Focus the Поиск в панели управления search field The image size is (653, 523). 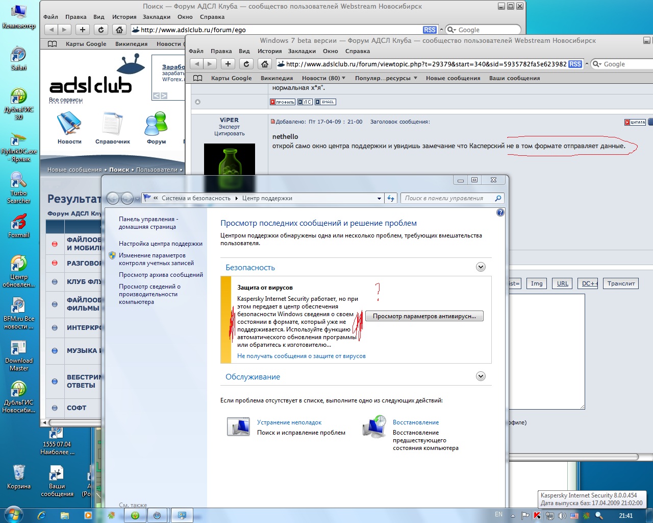tap(448, 198)
